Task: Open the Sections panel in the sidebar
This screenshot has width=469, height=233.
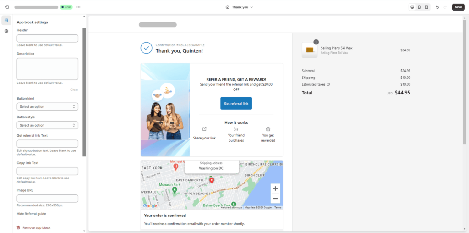Action: [x=6, y=20]
